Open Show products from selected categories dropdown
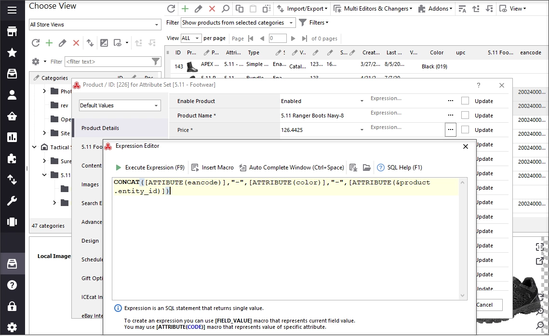 tap(238, 23)
